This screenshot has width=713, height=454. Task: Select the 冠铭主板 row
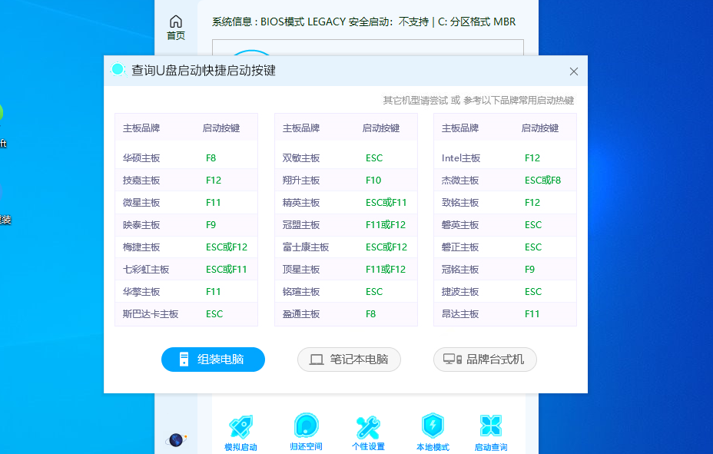[x=506, y=269]
